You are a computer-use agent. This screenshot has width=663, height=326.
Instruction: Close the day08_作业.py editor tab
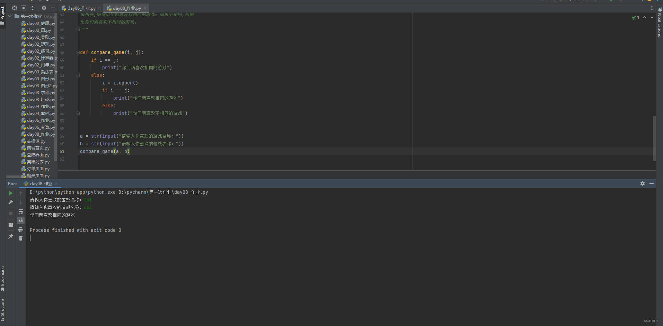click(x=145, y=8)
